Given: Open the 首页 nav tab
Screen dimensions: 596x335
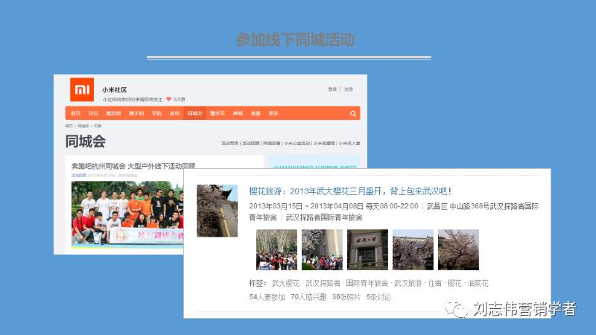Looking at the screenshot, I should click(76, 113).
